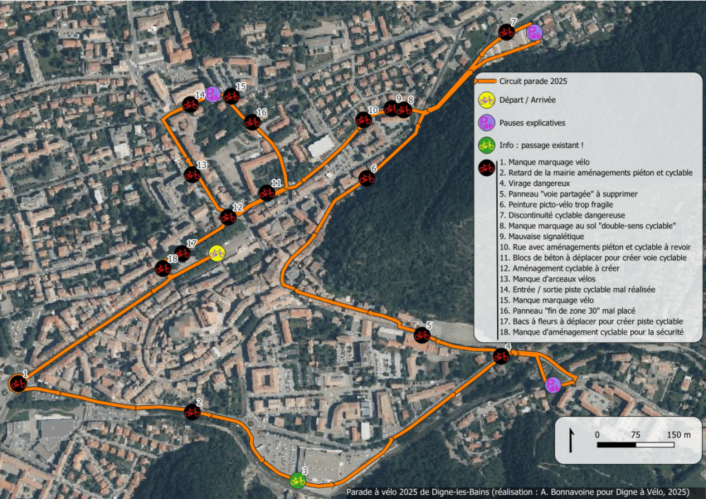Select bike marker number 18
This screenshot has width=706, height=499.
pyautogui.click(x=163, y=268)
